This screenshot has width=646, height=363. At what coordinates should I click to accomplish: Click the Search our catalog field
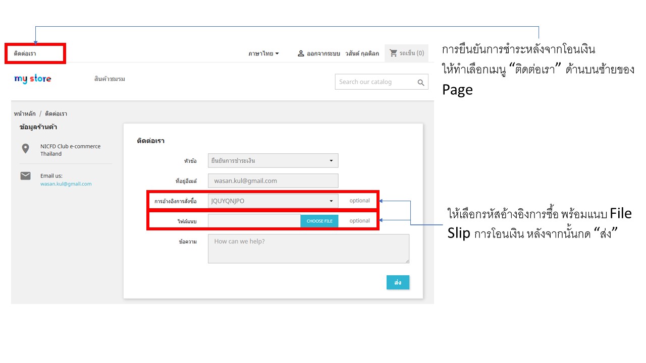[373, 82]
